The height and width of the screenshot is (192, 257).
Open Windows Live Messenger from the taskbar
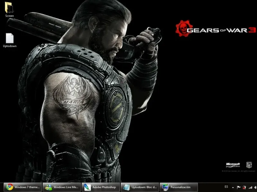point(62,187)
